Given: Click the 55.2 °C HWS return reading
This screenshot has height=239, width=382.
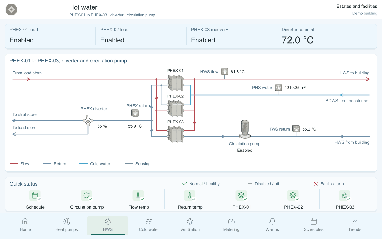Looking at the screenshot, I should pos(309,129).
